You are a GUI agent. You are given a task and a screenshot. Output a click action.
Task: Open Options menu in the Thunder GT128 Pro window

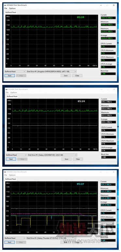(12, 175)
